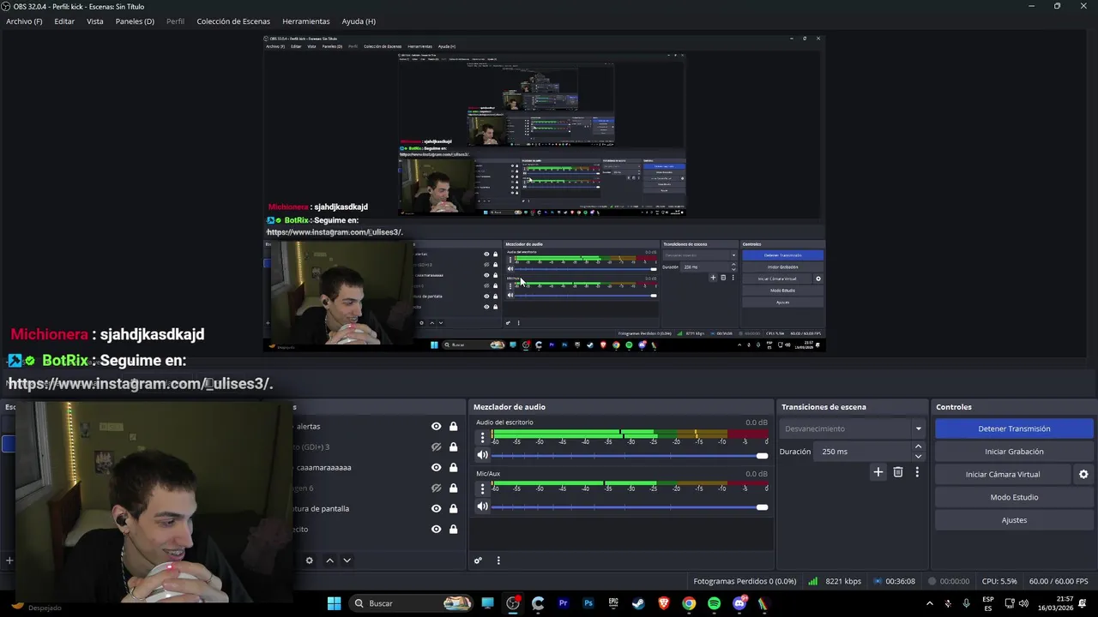Open audio mixer panel three-dot menu

[x=498, y=560]
